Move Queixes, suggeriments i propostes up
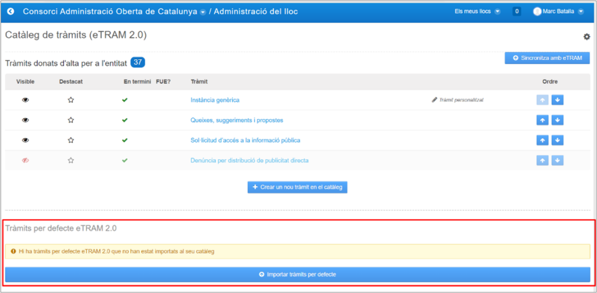Image resolution: width=597 pixels, height=293 pixels. click(542, 120)
